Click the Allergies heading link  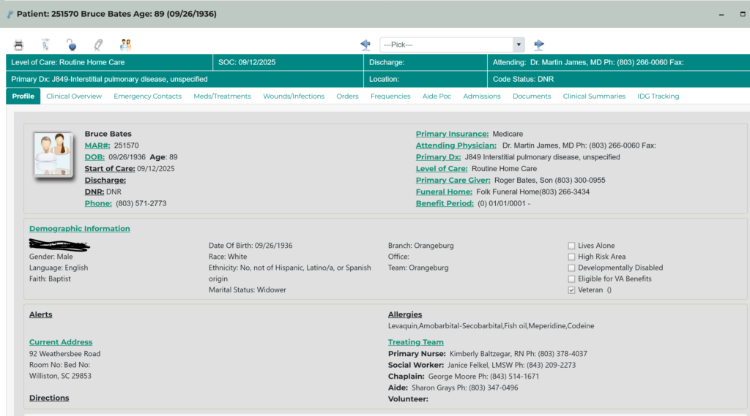pos(404,315)
